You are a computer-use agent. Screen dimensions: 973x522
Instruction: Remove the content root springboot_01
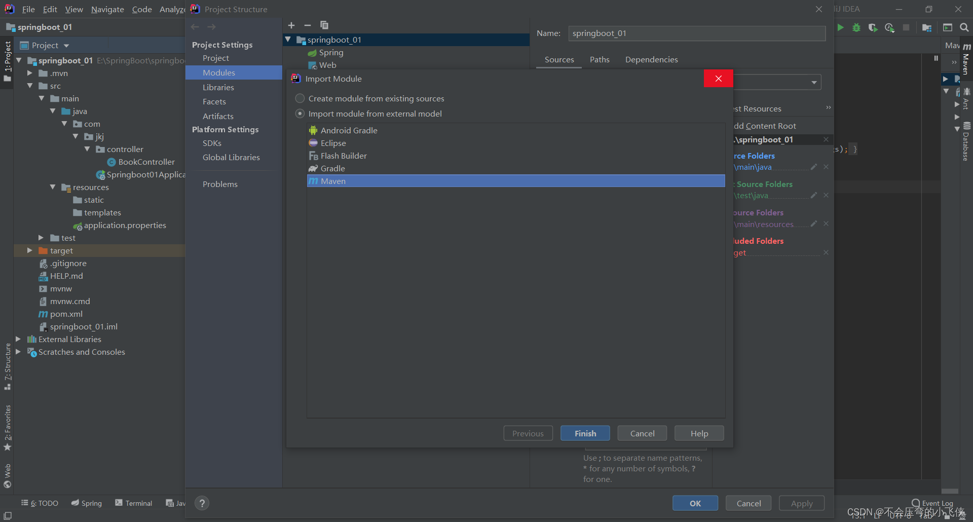(x=826, y=139)
